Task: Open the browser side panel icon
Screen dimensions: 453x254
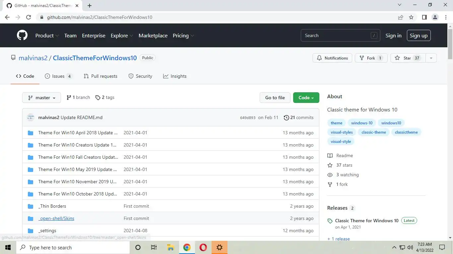Action: click(x=424, y=17)
